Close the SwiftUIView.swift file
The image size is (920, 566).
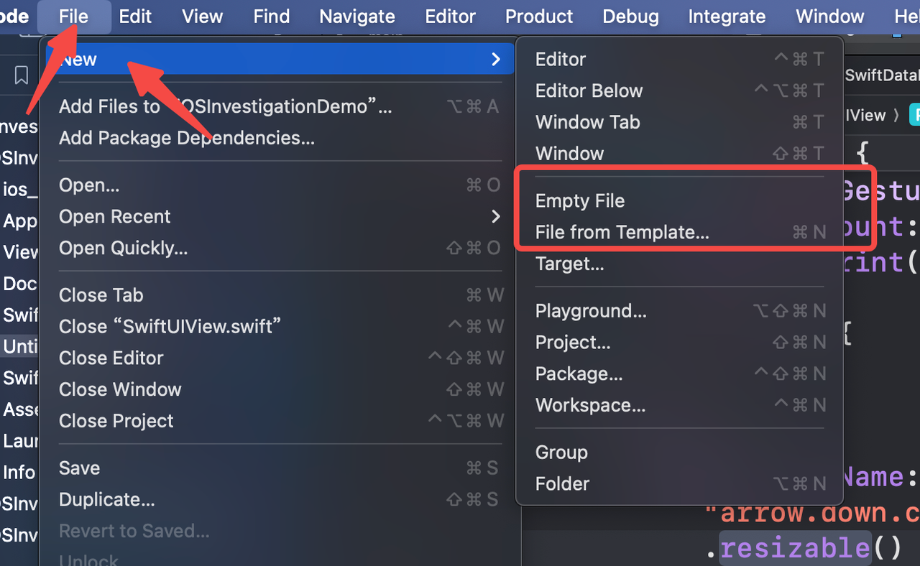170,327
